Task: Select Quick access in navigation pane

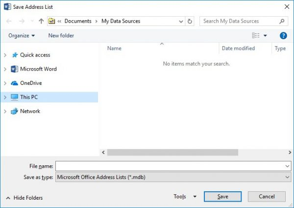Action: [35, 55]
